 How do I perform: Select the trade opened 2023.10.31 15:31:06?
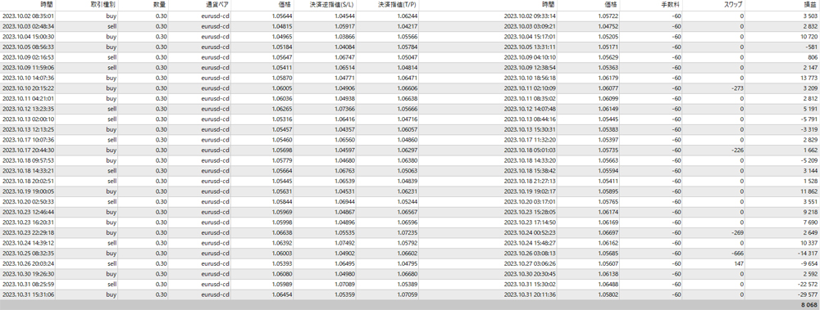coord(410,294)
